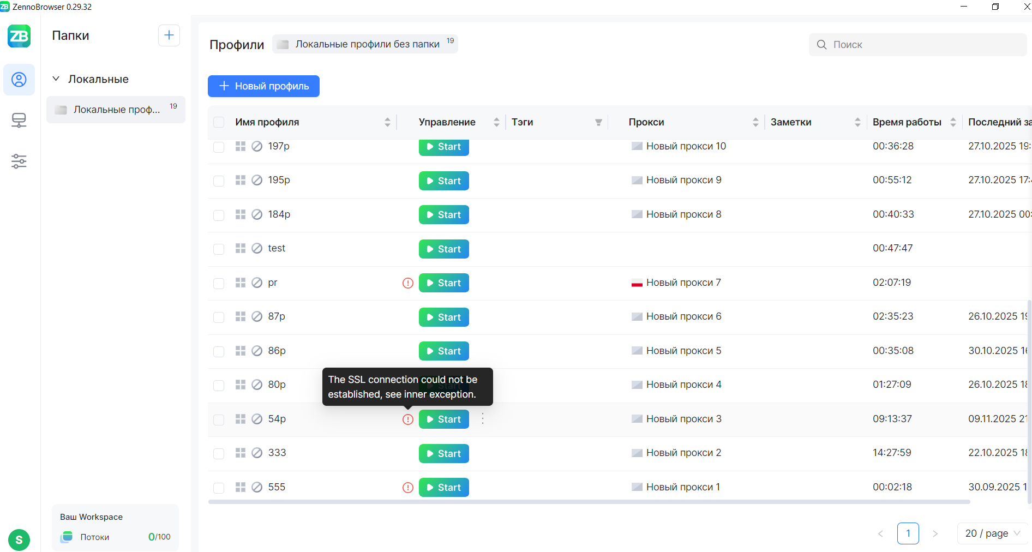Image resolution: width=1032 pixels, height=552 pixels.
Task: Open the profiles section in the sidebar
Action: click(x=19, y=80)
